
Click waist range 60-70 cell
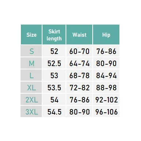coord(79,51)
